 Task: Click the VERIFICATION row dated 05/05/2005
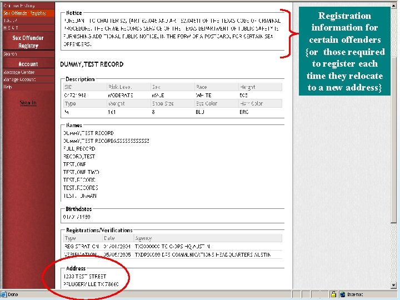173,254
